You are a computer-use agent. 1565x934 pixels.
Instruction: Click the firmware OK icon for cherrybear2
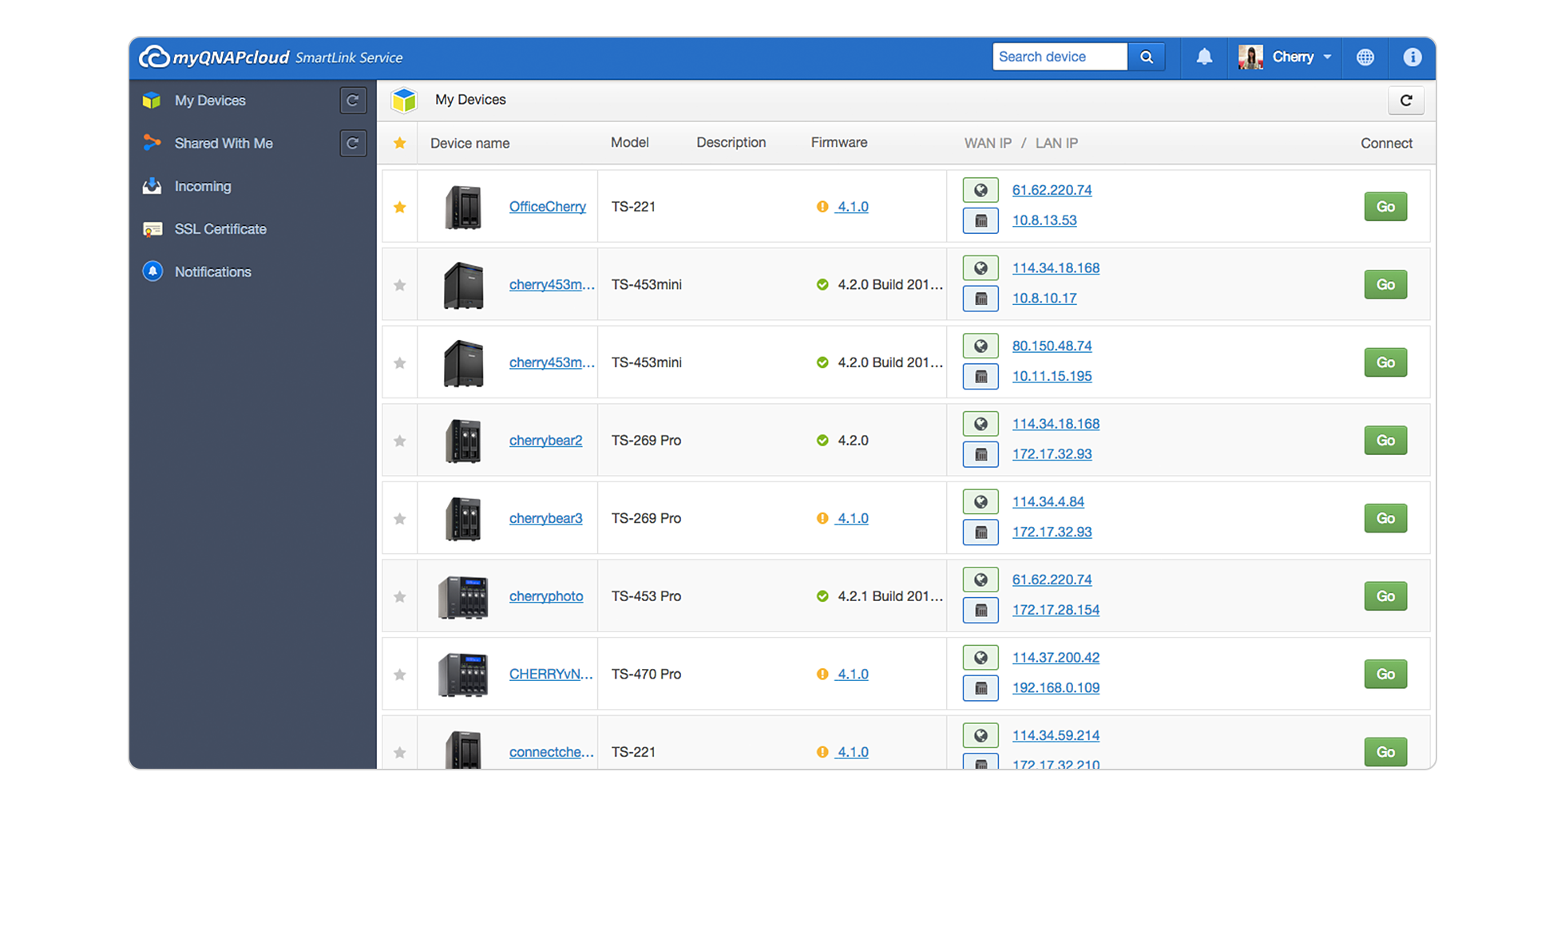coord(822,441)
